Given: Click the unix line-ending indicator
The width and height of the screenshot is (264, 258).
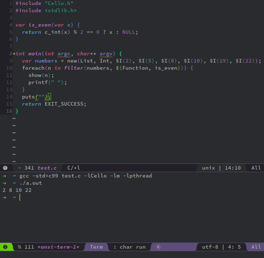Looking at the screenshot, I should tap(209, 168).
